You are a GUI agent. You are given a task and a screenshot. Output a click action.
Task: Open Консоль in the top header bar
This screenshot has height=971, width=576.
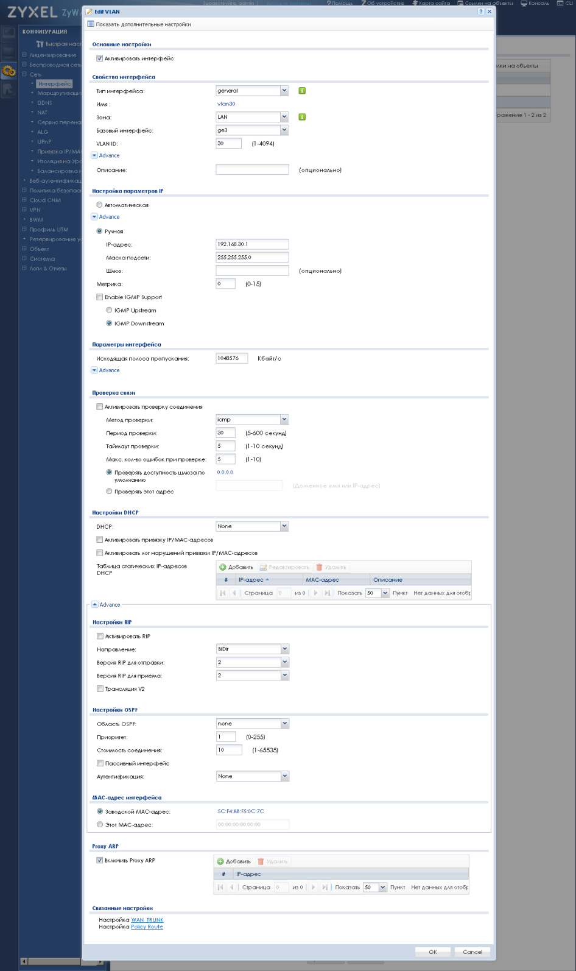point(535,3)
